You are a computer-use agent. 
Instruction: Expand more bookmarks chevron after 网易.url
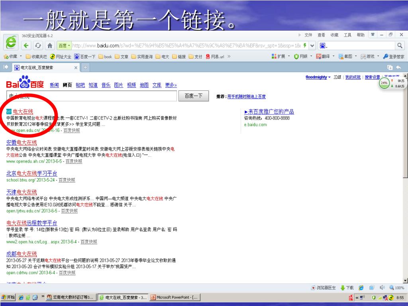pos(229,56)
